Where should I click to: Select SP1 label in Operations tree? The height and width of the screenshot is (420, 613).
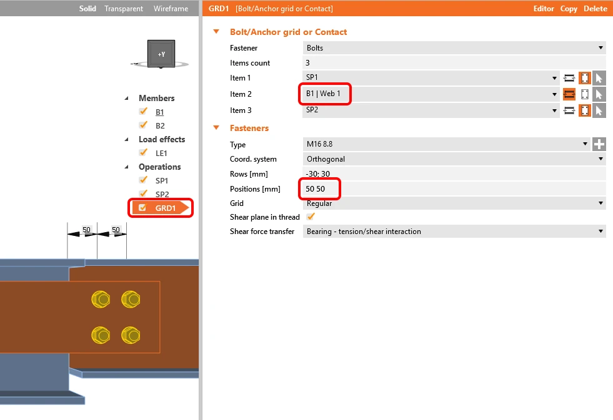161,180
